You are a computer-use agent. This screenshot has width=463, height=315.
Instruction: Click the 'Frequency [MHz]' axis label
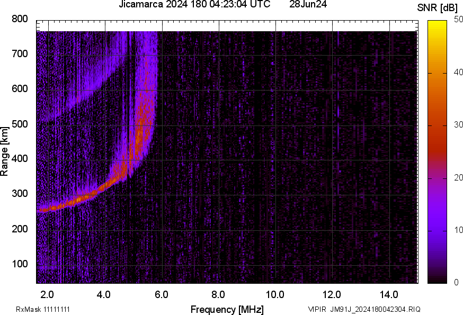(227, 310)
